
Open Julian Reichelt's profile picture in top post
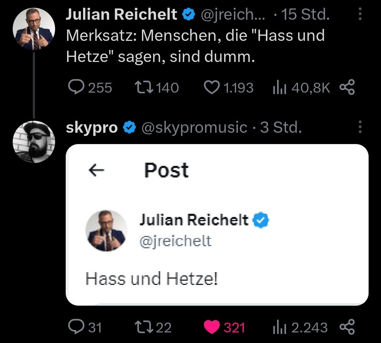point(34,28)
